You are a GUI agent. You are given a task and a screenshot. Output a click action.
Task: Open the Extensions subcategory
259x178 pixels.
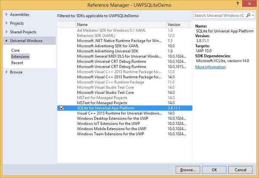point(20,57)
